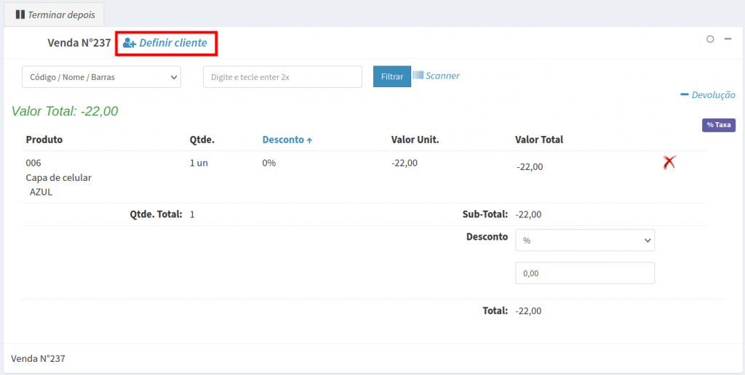Focus the 'Digite e tecle enter 2x' search field
This screenshot has height=375, width=745.
coord(282,76)
